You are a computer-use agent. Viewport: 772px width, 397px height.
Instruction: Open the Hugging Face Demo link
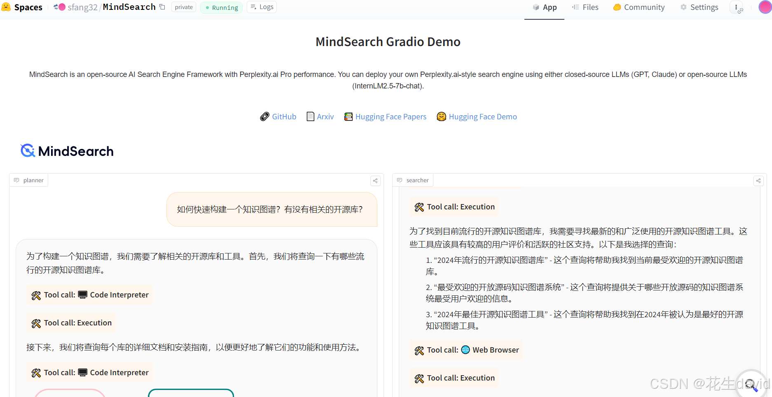pyautogui.click(x=482, y=117)
